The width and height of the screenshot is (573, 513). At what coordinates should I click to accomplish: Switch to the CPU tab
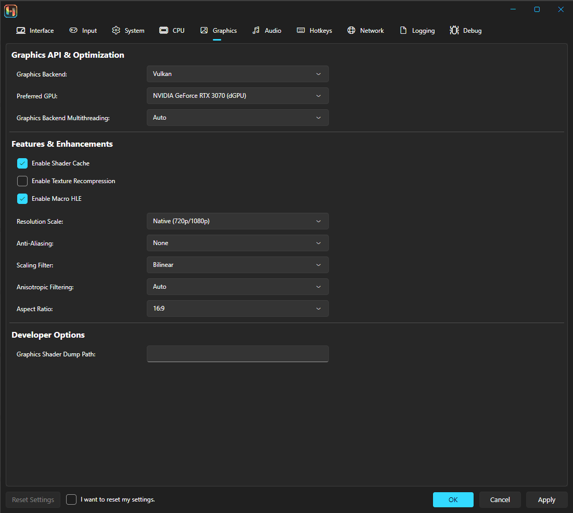pos(172,31)
